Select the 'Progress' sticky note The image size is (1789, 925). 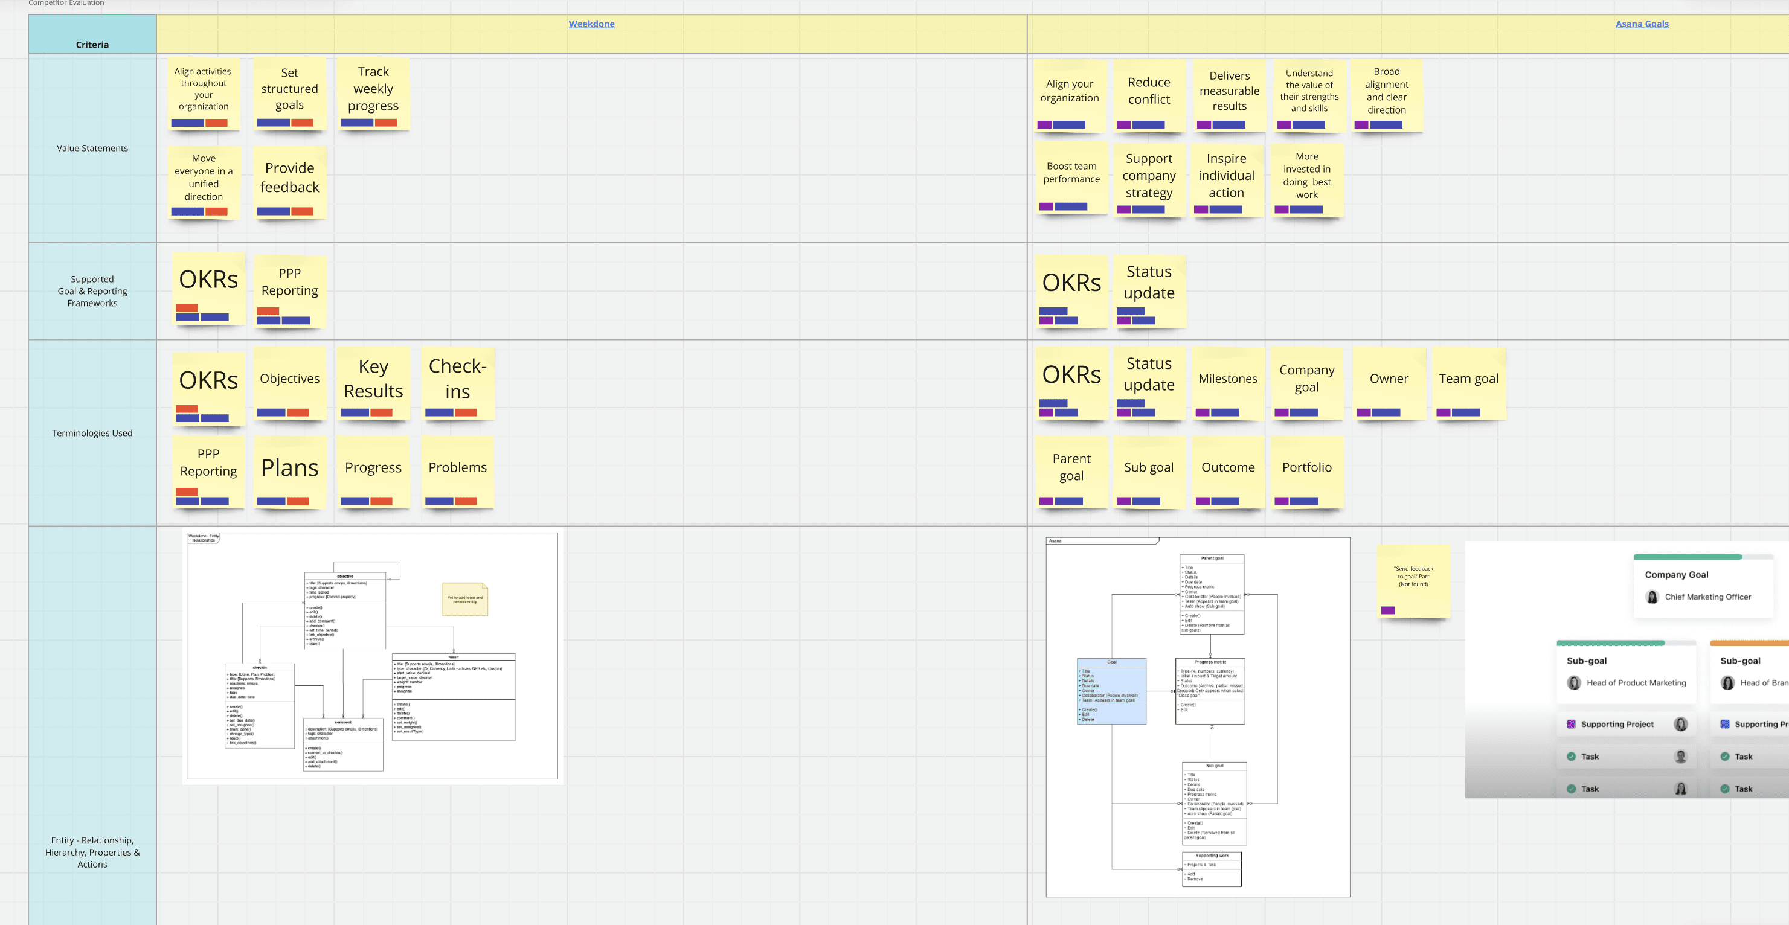click(373, 472)
